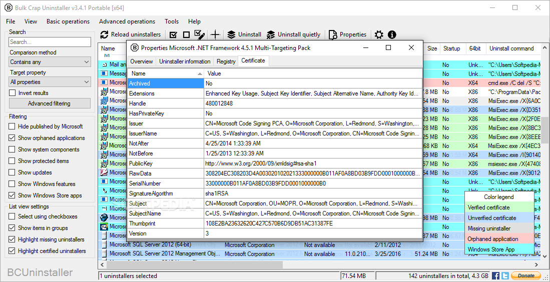Toggle Show items in groups checkbox
Screen dimensions: 550x282
(12, 228)
